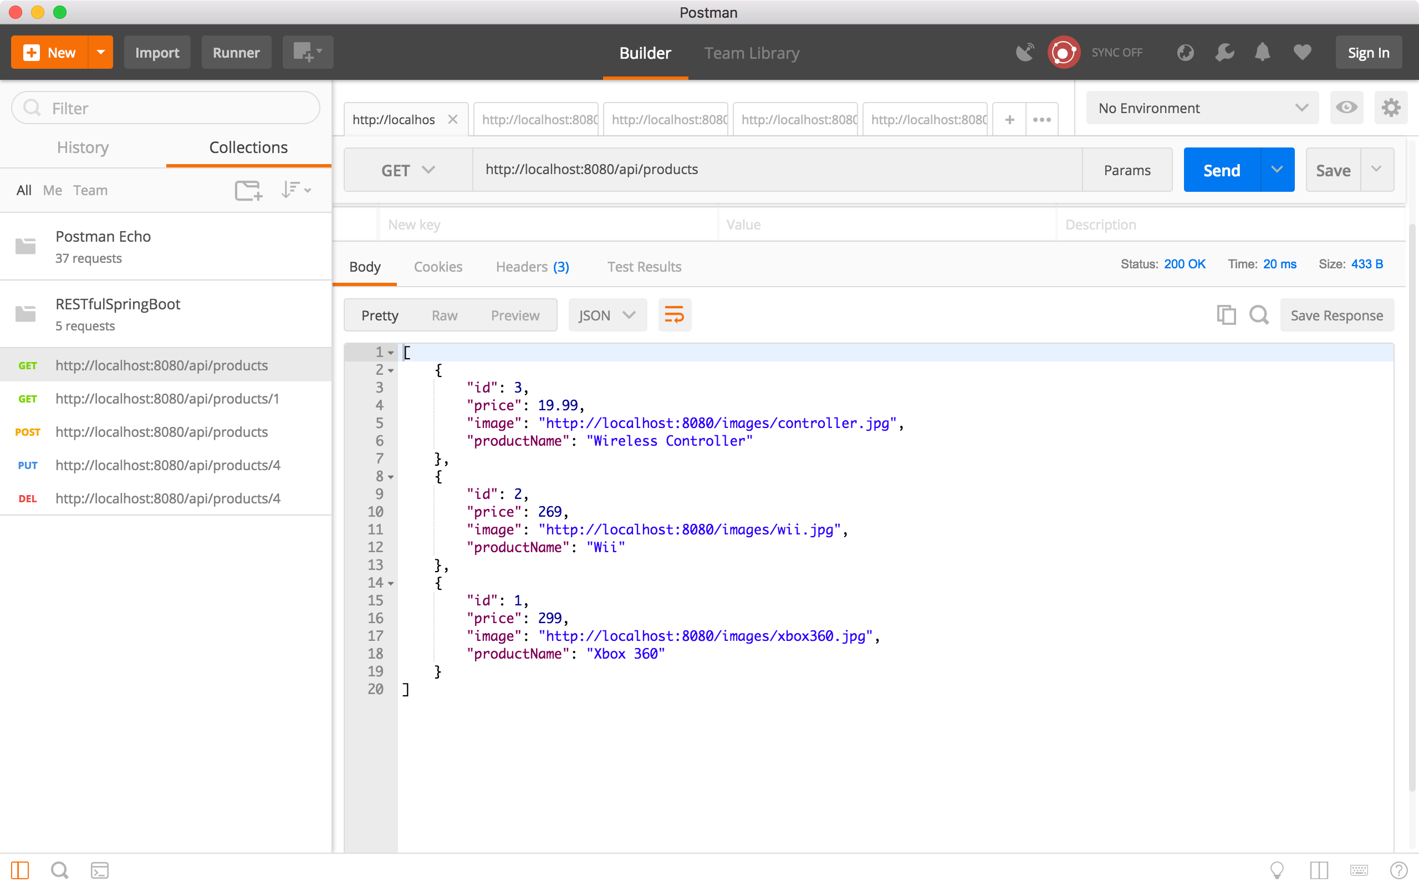Expand the Send button dropdown arrow
This screenshot has height=887, width=1419.
pos(1277,170)
